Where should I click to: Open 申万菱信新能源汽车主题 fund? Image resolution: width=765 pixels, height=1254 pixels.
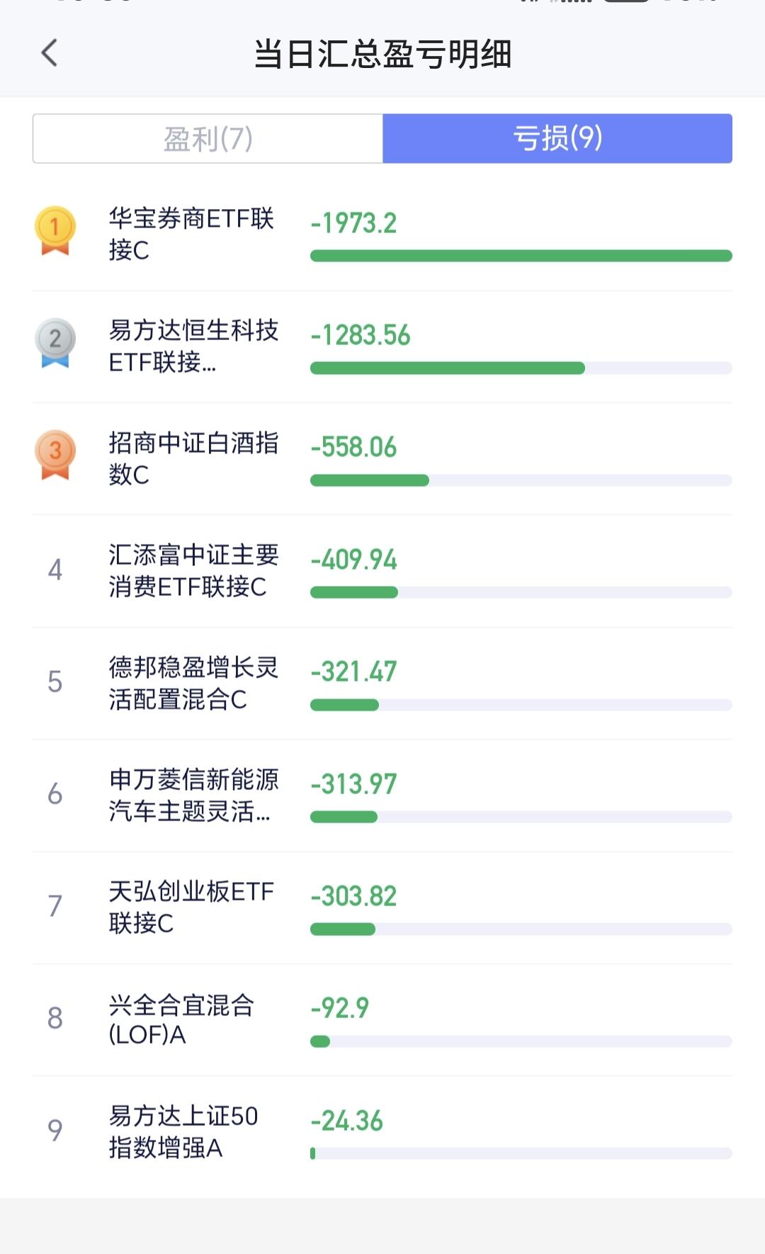(x=382, y=795)
